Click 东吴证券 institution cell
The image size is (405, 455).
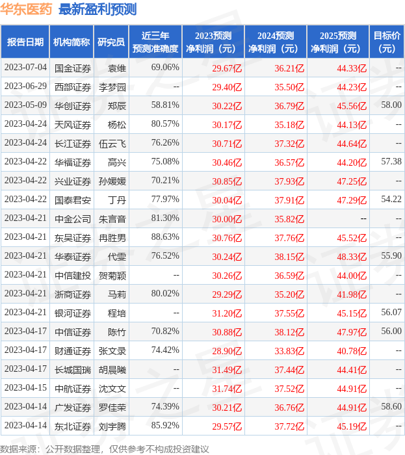click(x=73, y=238)
